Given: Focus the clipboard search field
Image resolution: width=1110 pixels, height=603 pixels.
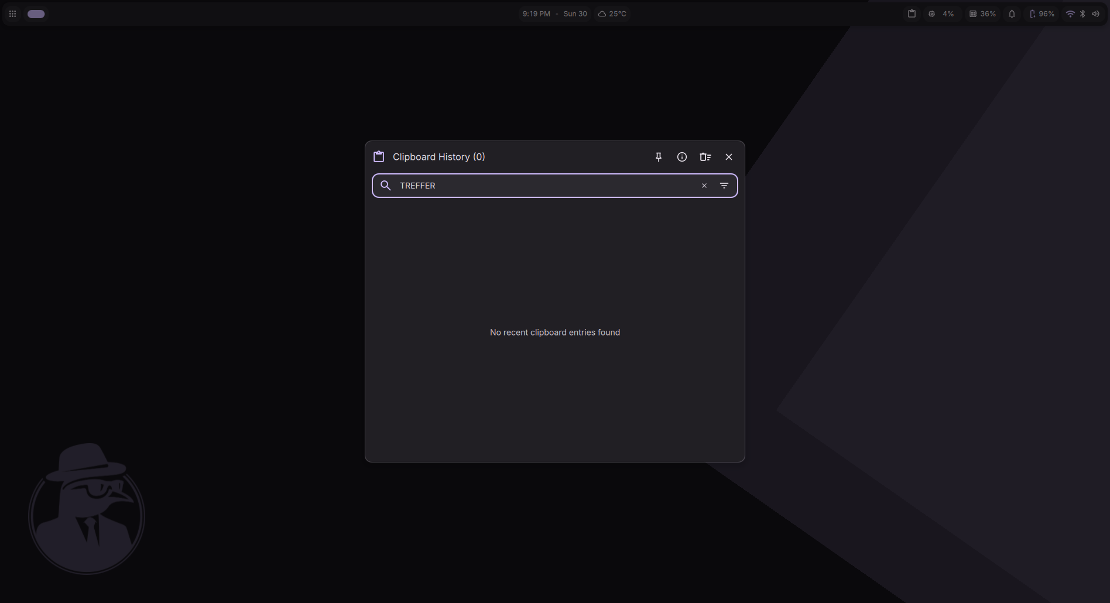Looking at the screenshot, I should [554, 186].
